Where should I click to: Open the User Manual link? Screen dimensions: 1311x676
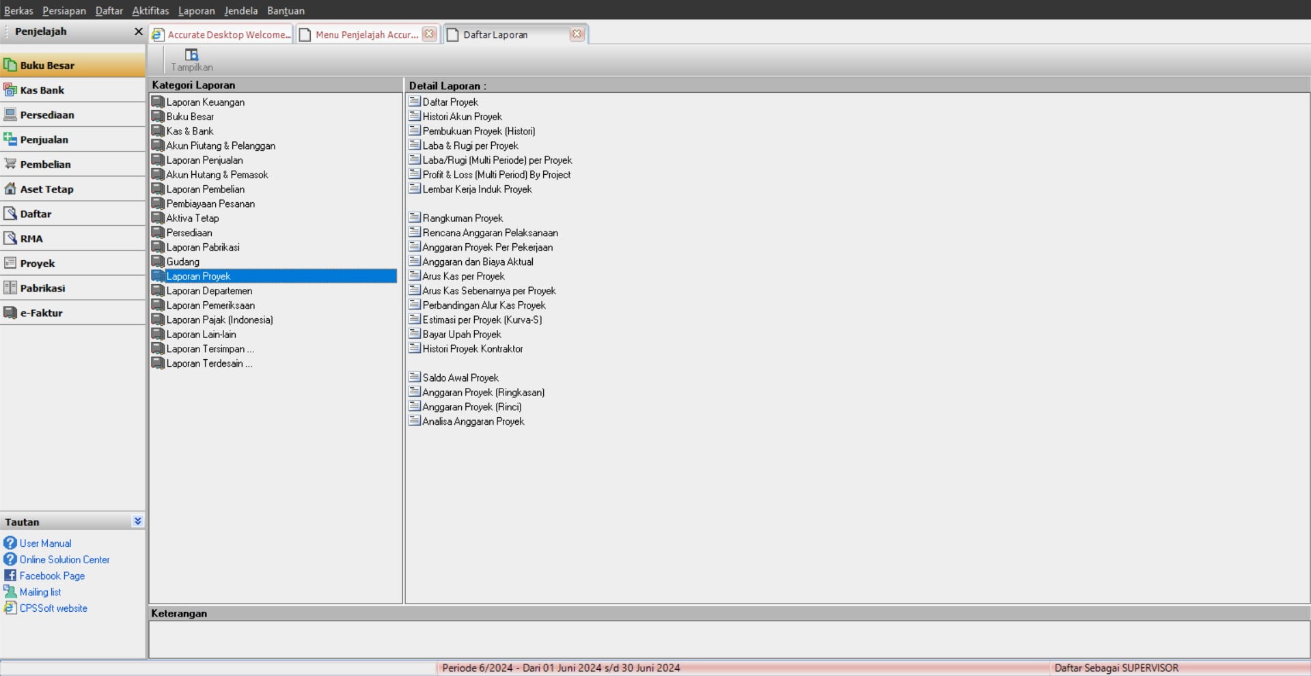[45, 544]
